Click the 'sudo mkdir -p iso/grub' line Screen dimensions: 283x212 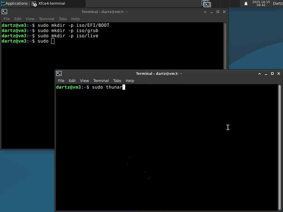pyautogui.click(x=68, y=30)
